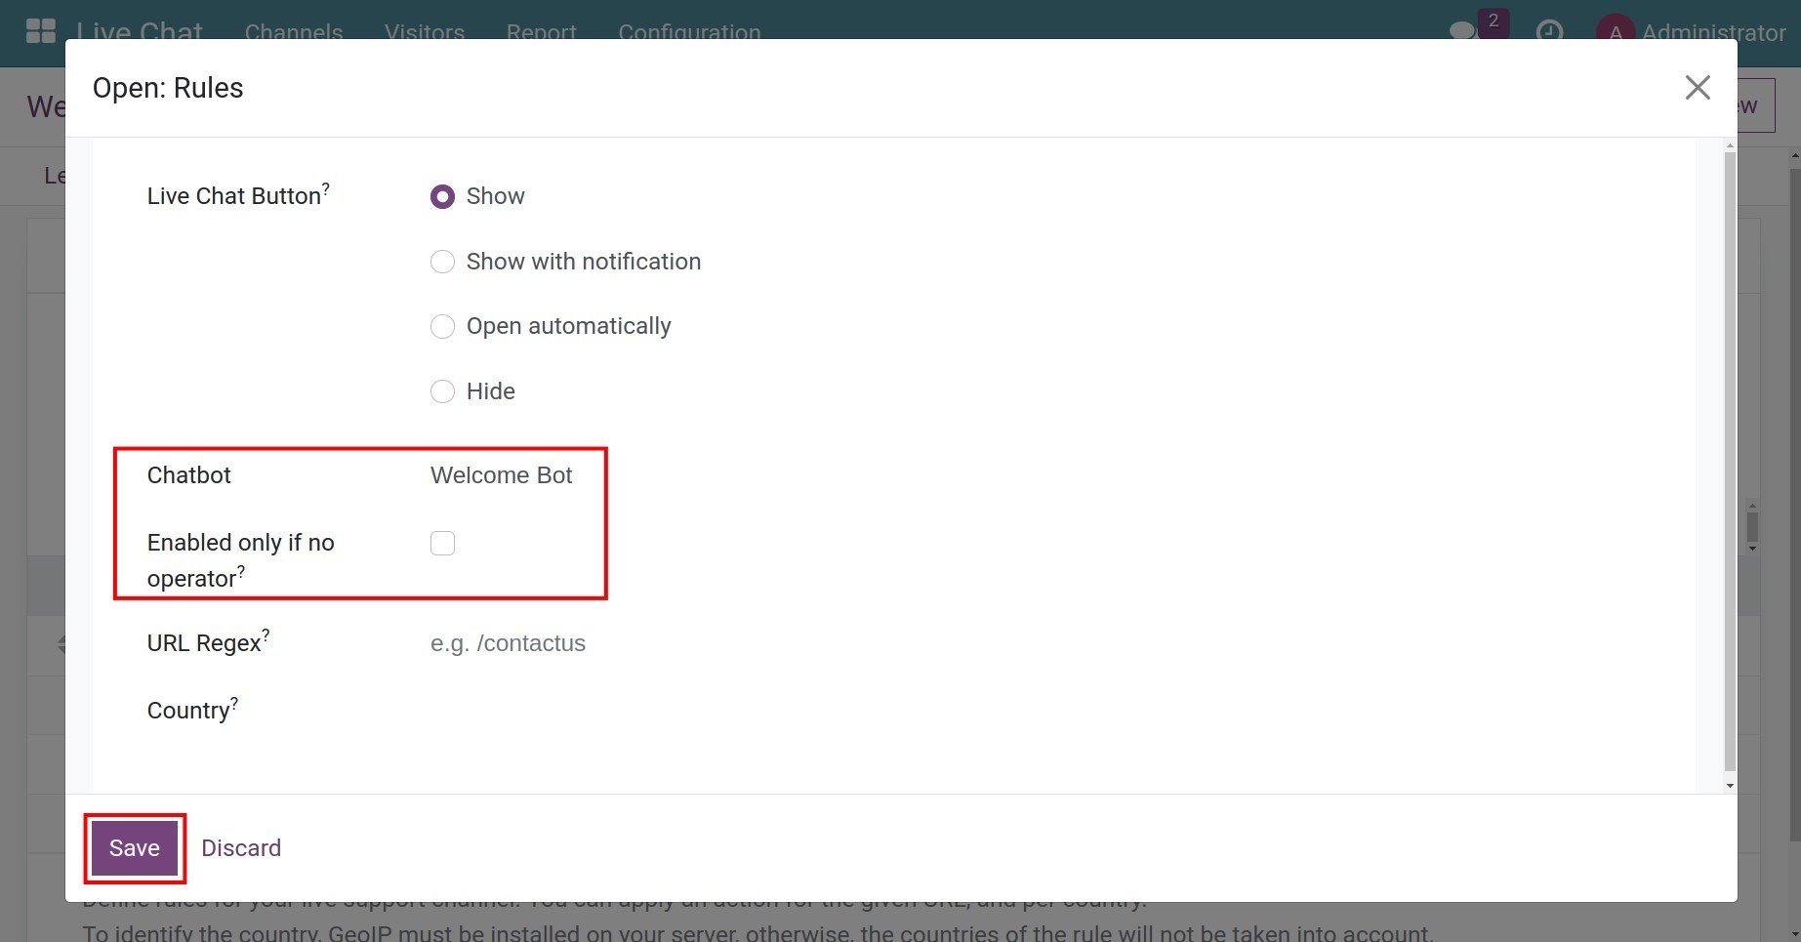Save the rule

(135, 848)
